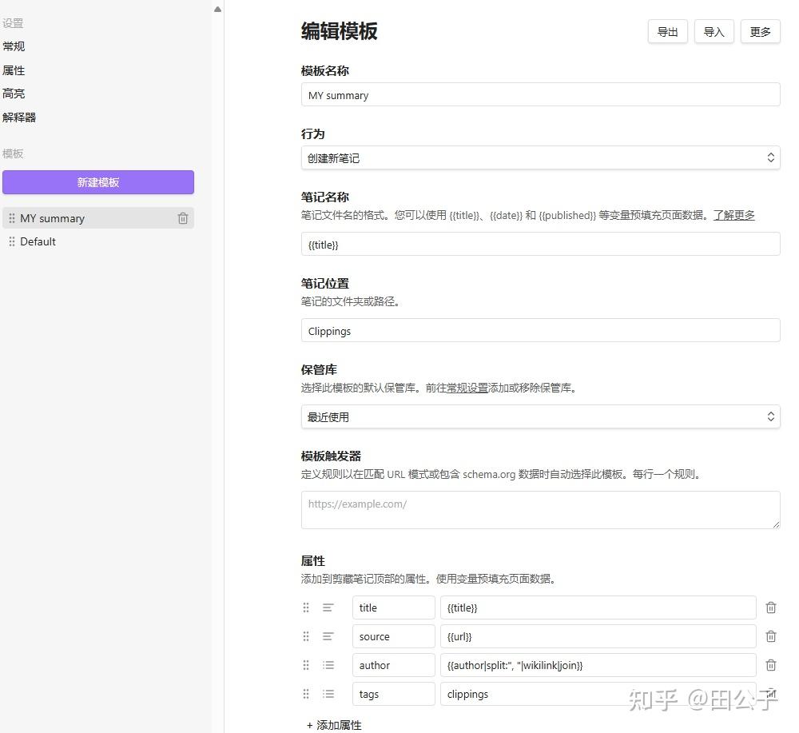The height and width of the screenshot is (733, 799).
Task: Click the list-type icon next to tags
Action: pyautogui.click(x=328, y=694)
